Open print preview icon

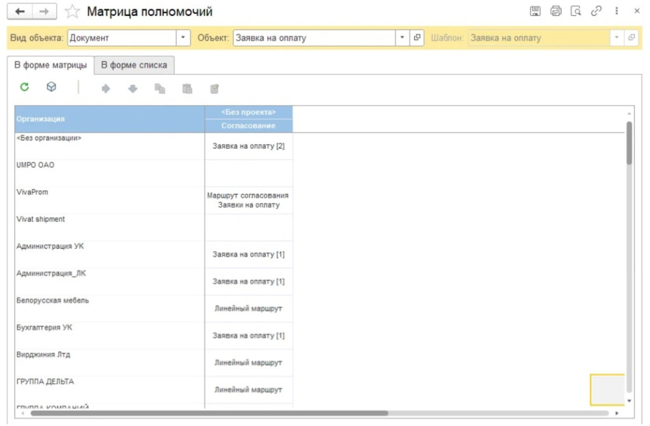click(x=576, y=11)
